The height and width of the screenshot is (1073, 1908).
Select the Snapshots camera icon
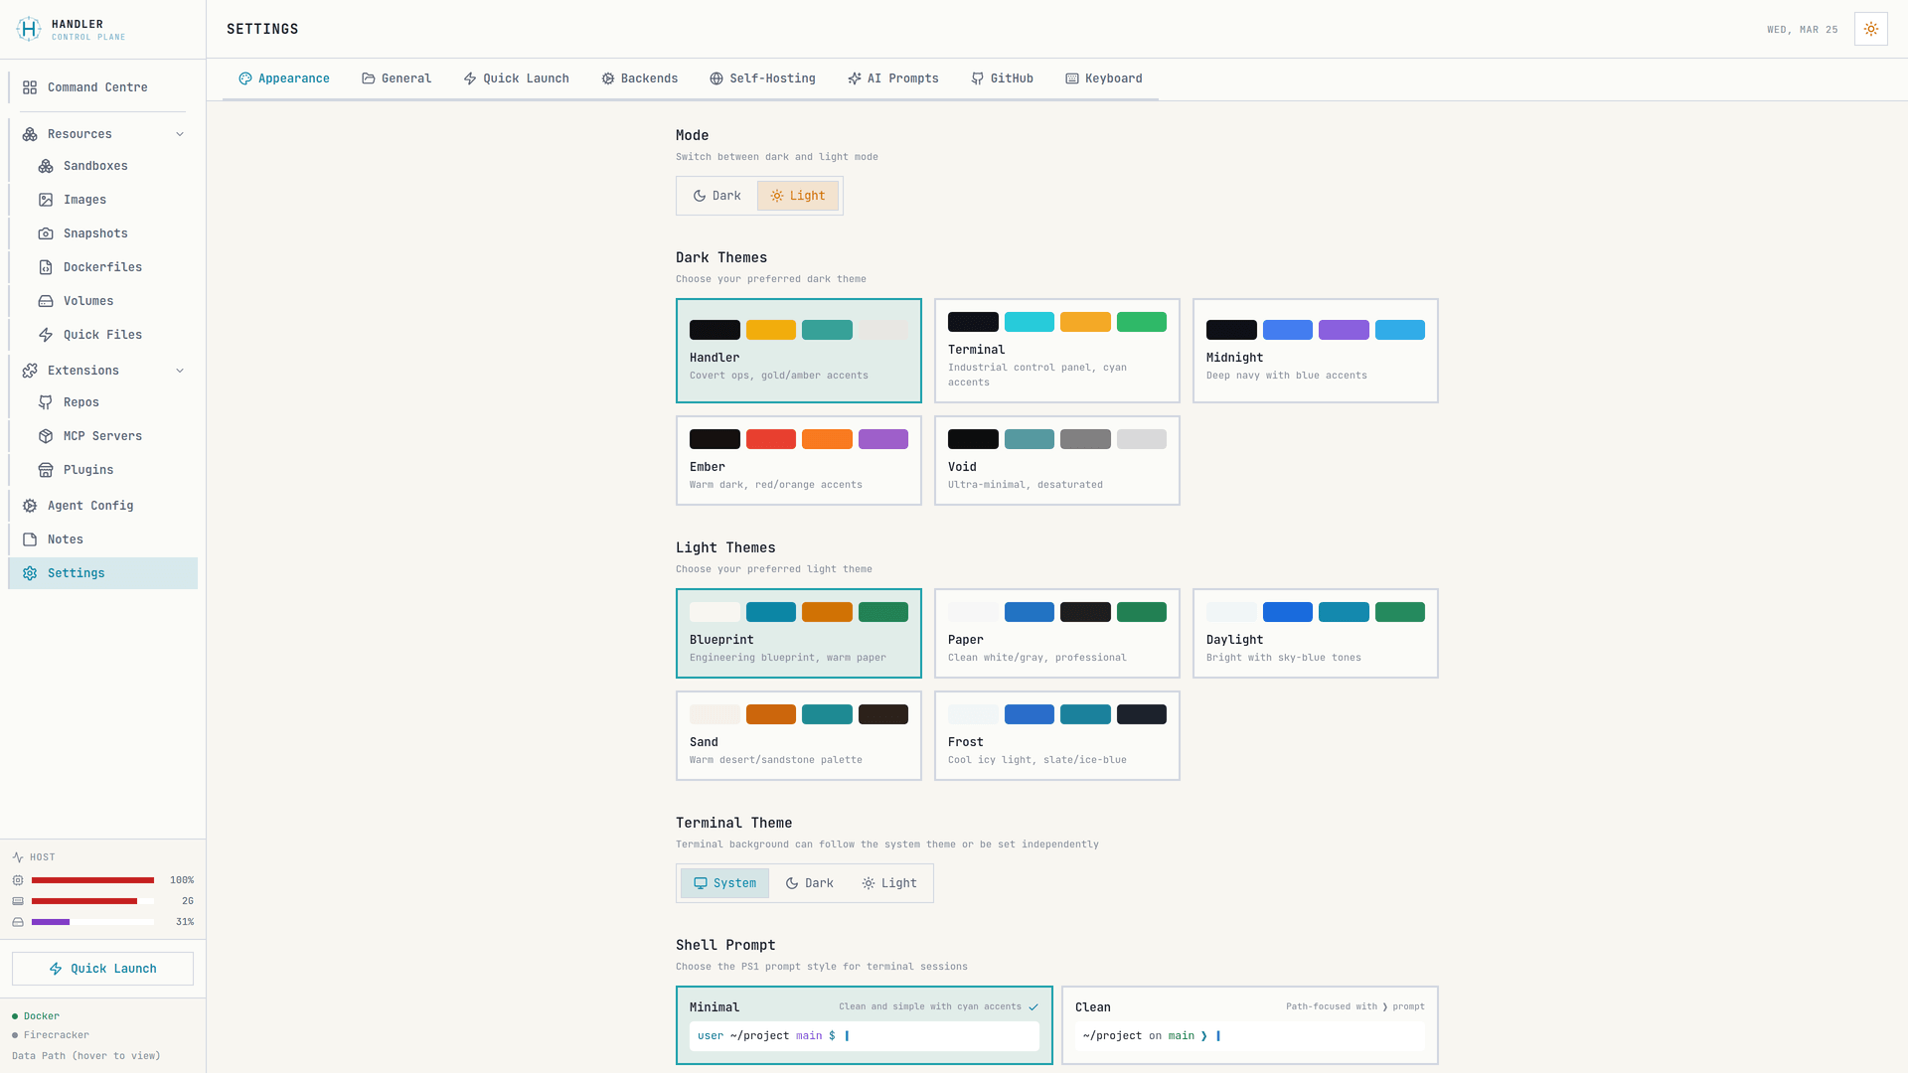tap(46, 233)
